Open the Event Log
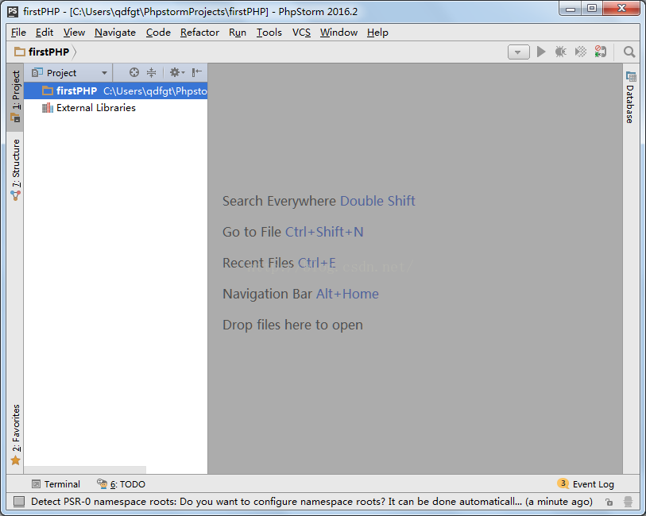 586,484
